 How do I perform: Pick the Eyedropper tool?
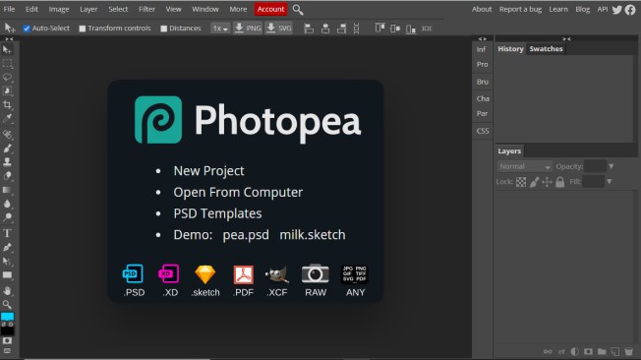pos(7,119)
